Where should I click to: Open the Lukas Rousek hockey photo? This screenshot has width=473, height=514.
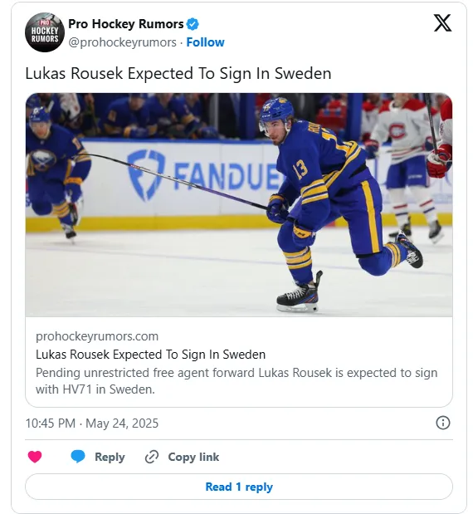(x=239, y=205)
